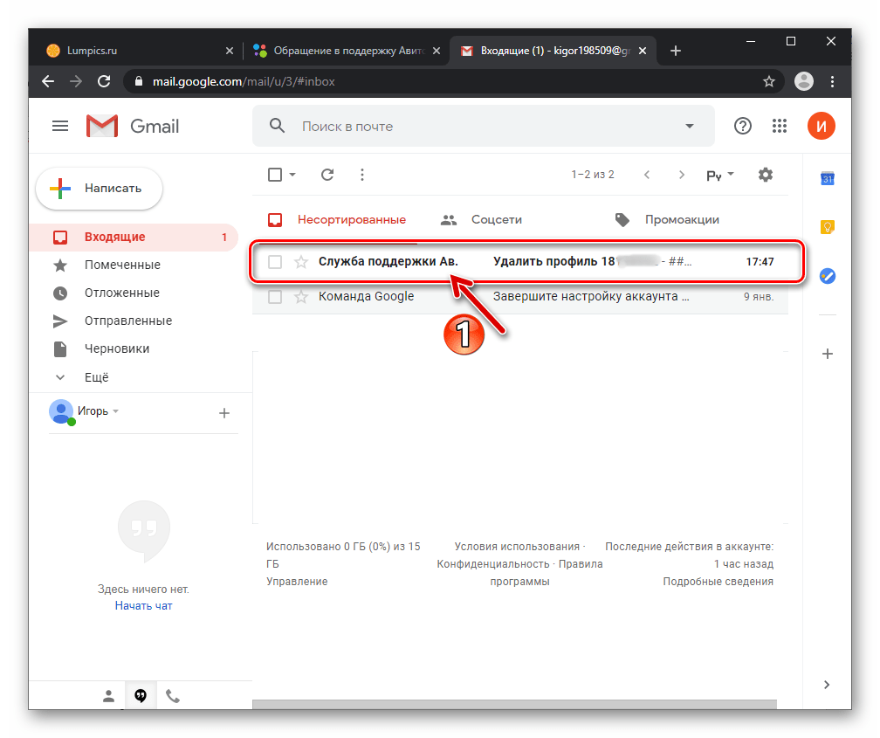
Task: Refresh the inbox with the toolbar refresh icon
Action: pyautogui.click(x=327, y=175)
